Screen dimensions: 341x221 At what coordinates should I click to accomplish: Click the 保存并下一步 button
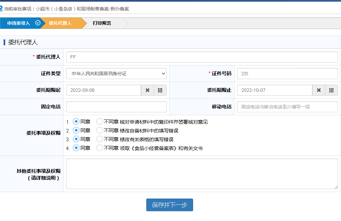pos(170,205)
